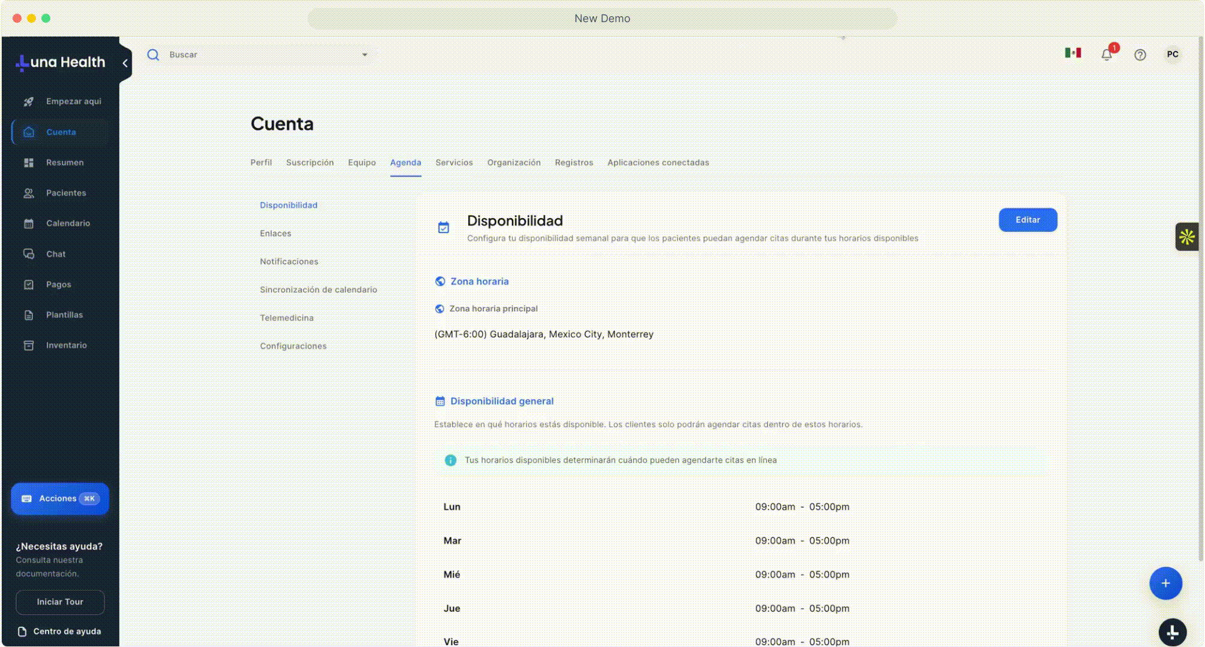Expand the Buscar search dropdown arrow
This screenshot has width=1205, height=647.
point(364,55)
